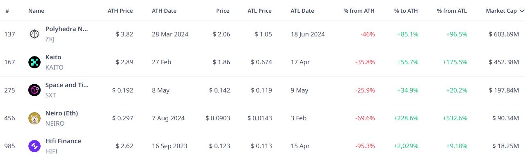The width and height of the screenshot is (528, 160).
Task: Click the Polyhedra Network coin logo
Action: [x=34, y=34]
